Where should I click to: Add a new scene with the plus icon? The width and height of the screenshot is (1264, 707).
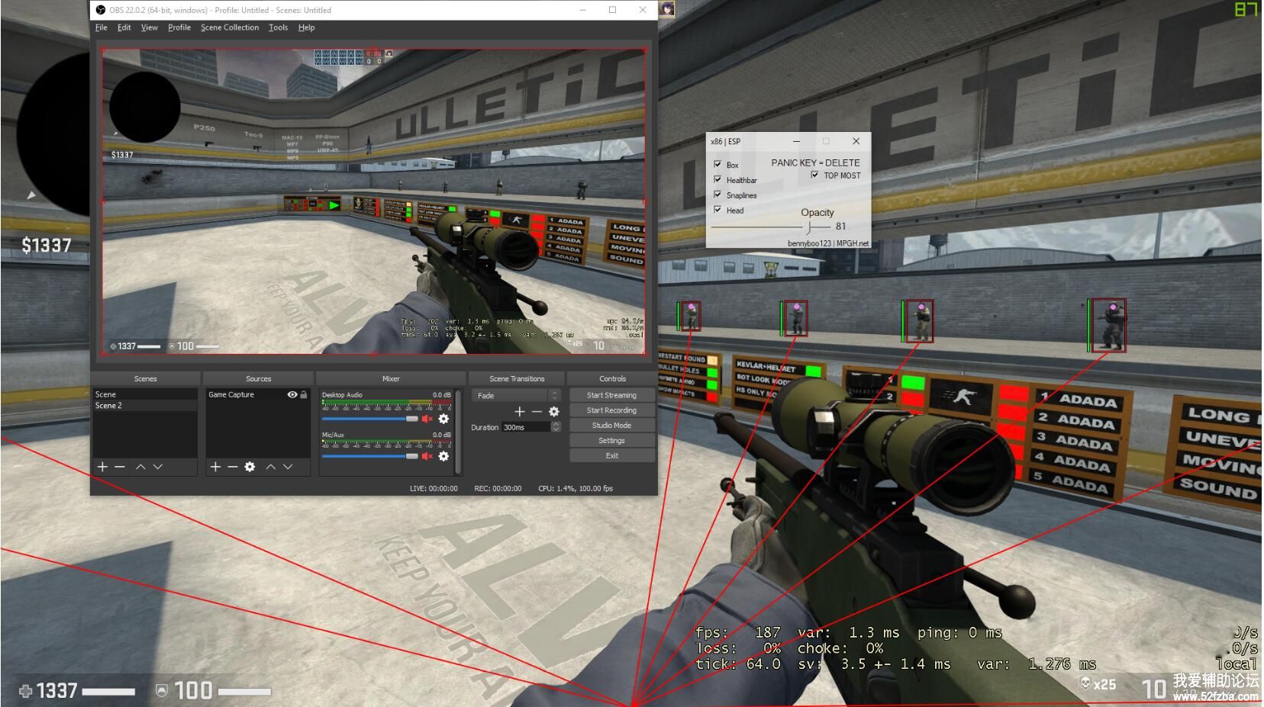pyautogui.click(x=102, y=466)
